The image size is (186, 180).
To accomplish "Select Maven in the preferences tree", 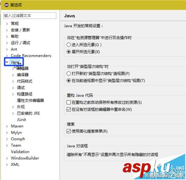I will [17, 126].
